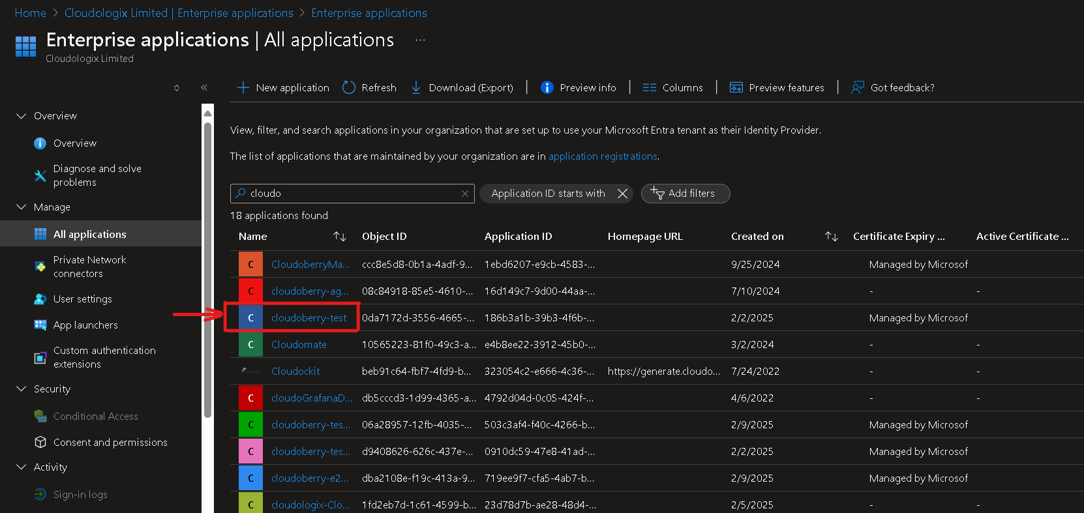This screenshot has width=1084, height=513.
Task: Collapse the Manage section chevron
Action: tap(21, 207)
